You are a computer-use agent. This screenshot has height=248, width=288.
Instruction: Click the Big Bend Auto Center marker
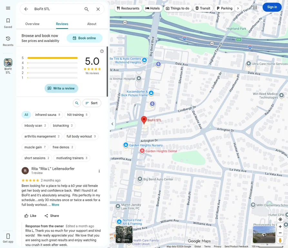point(140,179)
